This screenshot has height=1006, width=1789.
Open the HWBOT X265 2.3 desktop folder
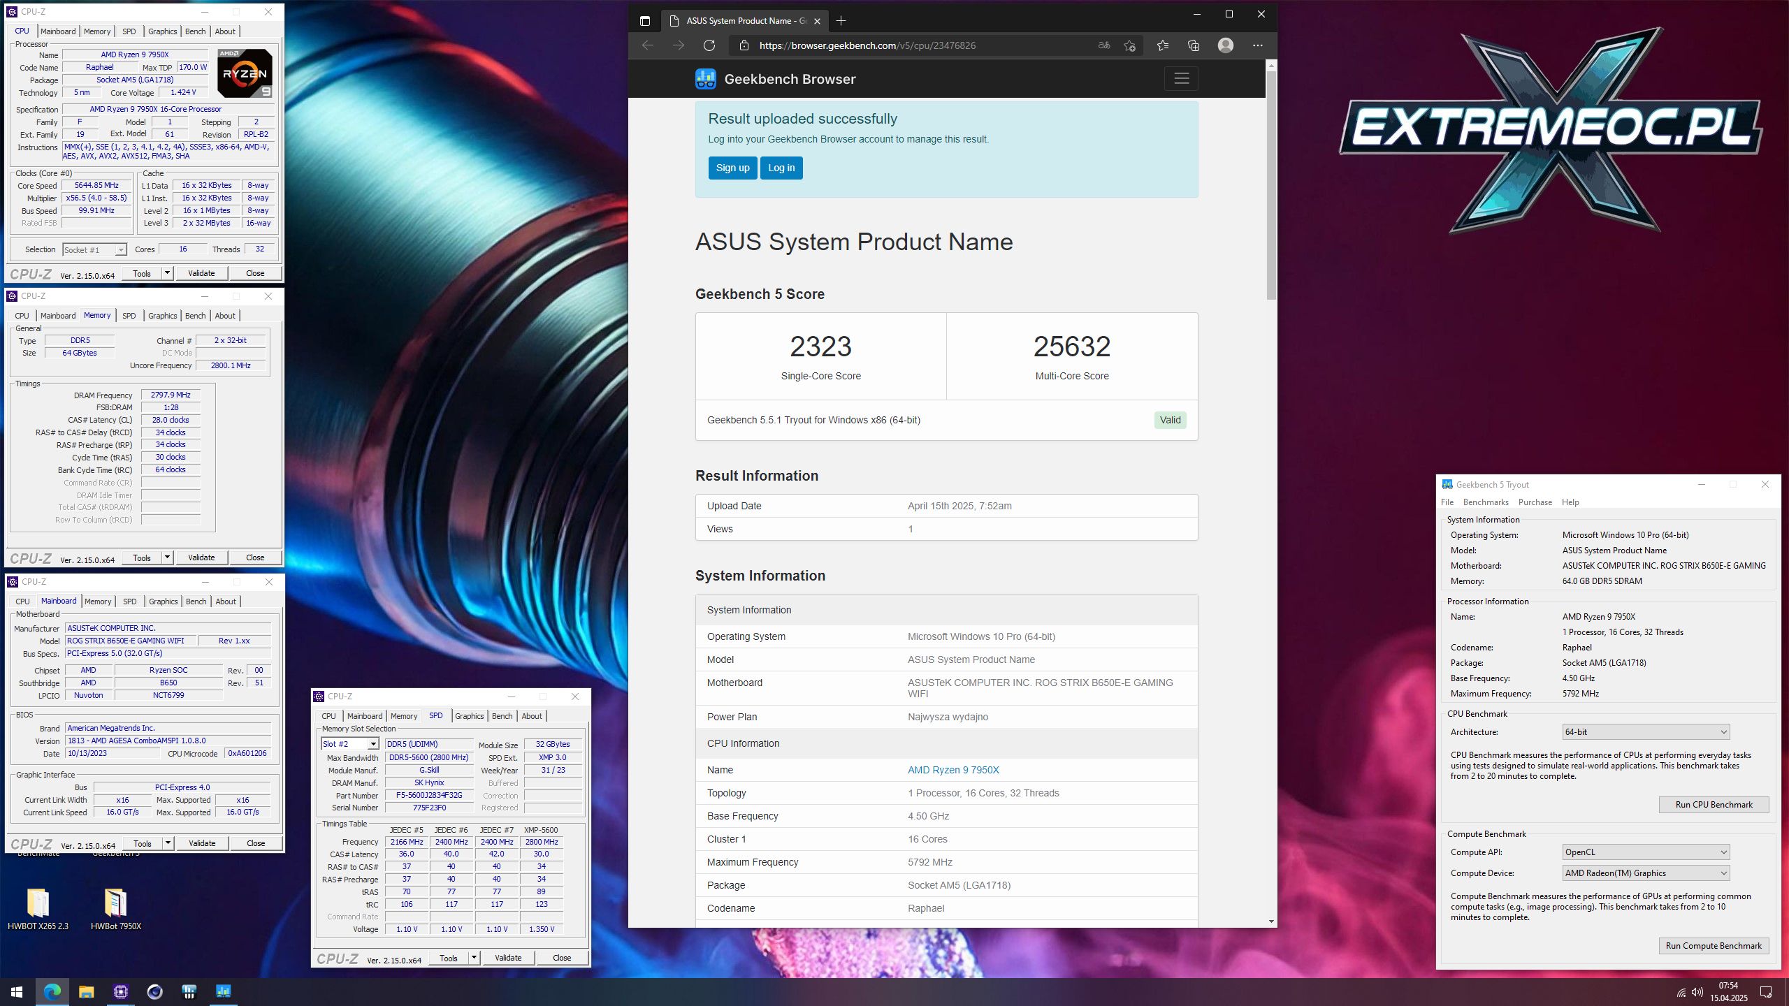pos(38,909)
